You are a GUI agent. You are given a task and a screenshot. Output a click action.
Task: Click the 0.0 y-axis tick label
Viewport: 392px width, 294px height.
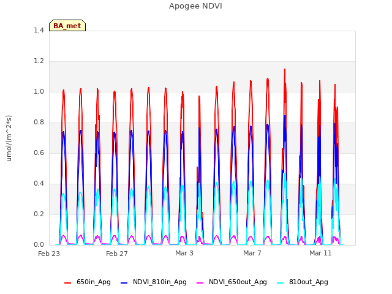[39, 244]
